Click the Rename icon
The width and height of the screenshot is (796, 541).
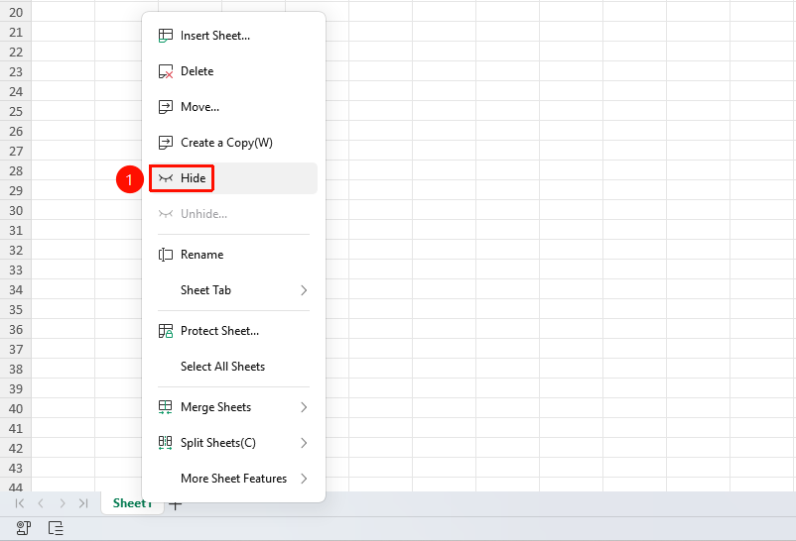(166, 255)
